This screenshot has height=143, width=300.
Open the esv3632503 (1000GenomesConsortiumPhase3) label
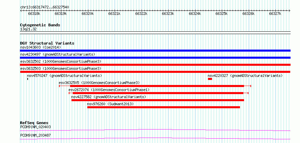pos(61,68)
